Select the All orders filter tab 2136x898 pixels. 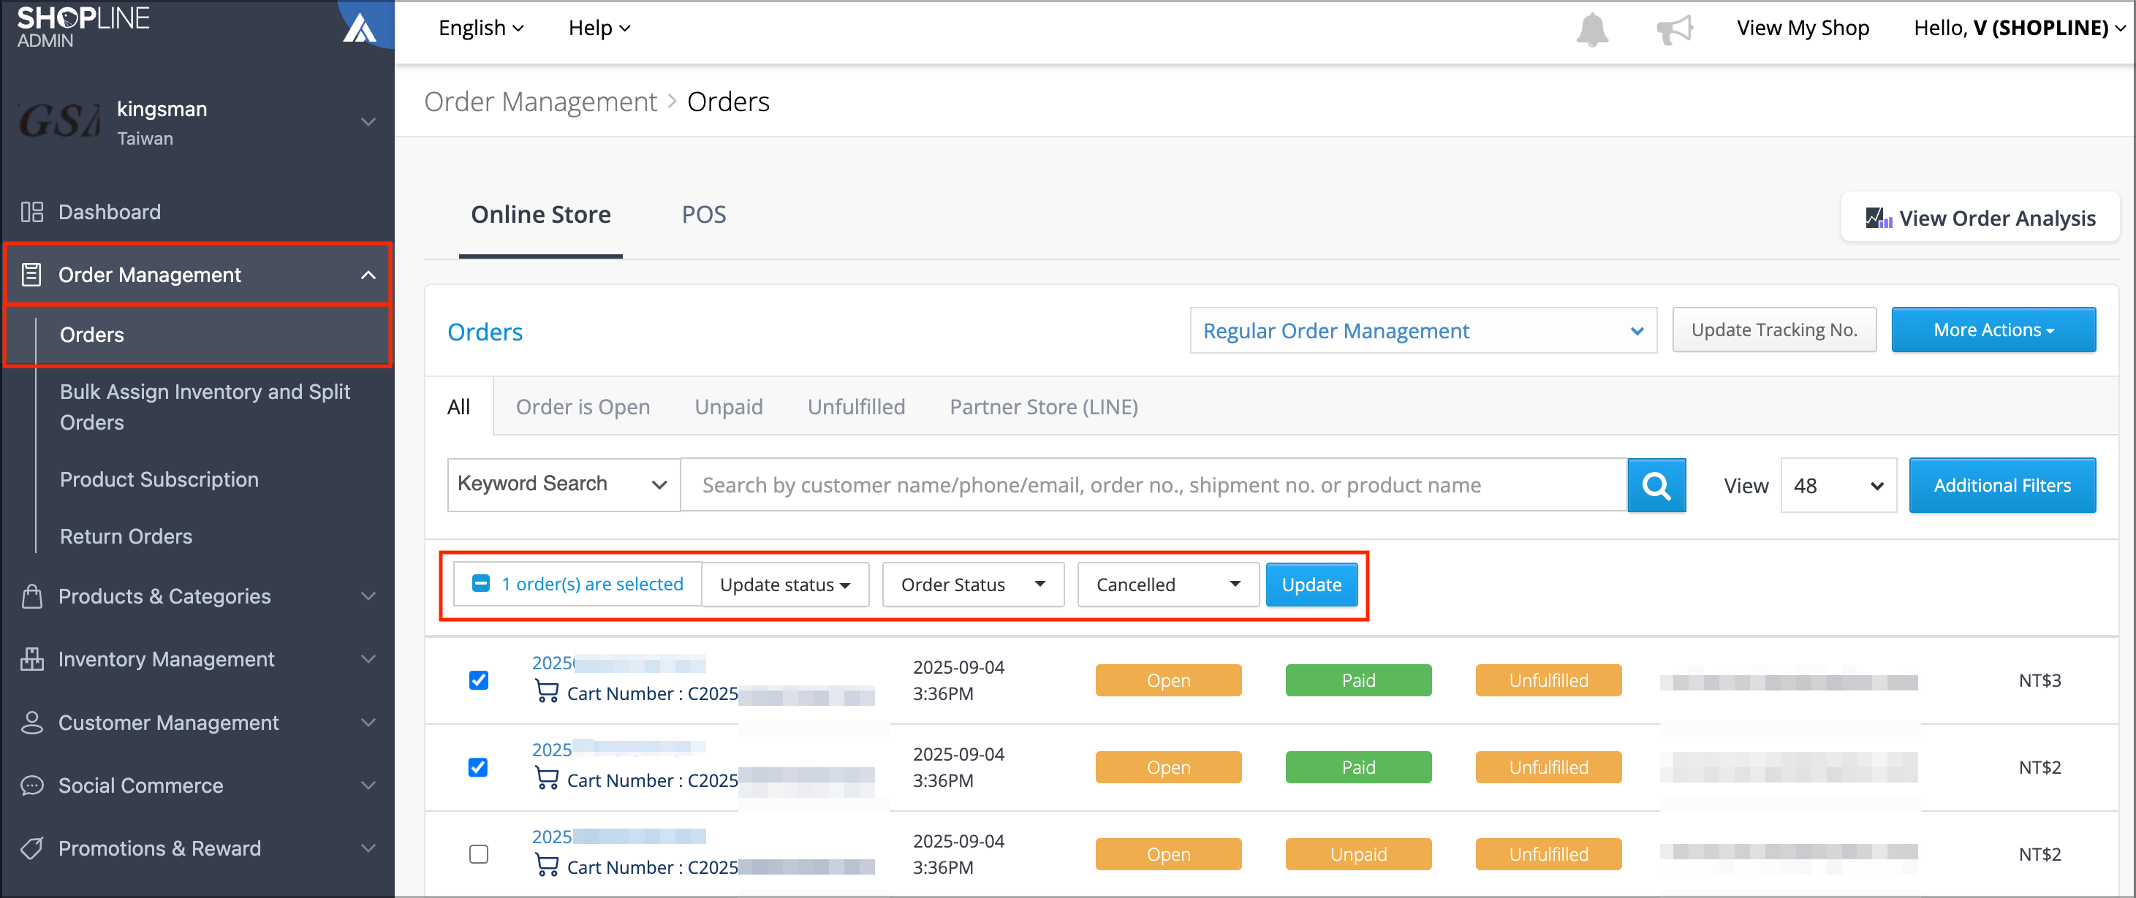point(458,407)
